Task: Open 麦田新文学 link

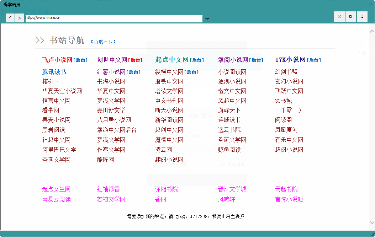Action: tap(111, 111)
